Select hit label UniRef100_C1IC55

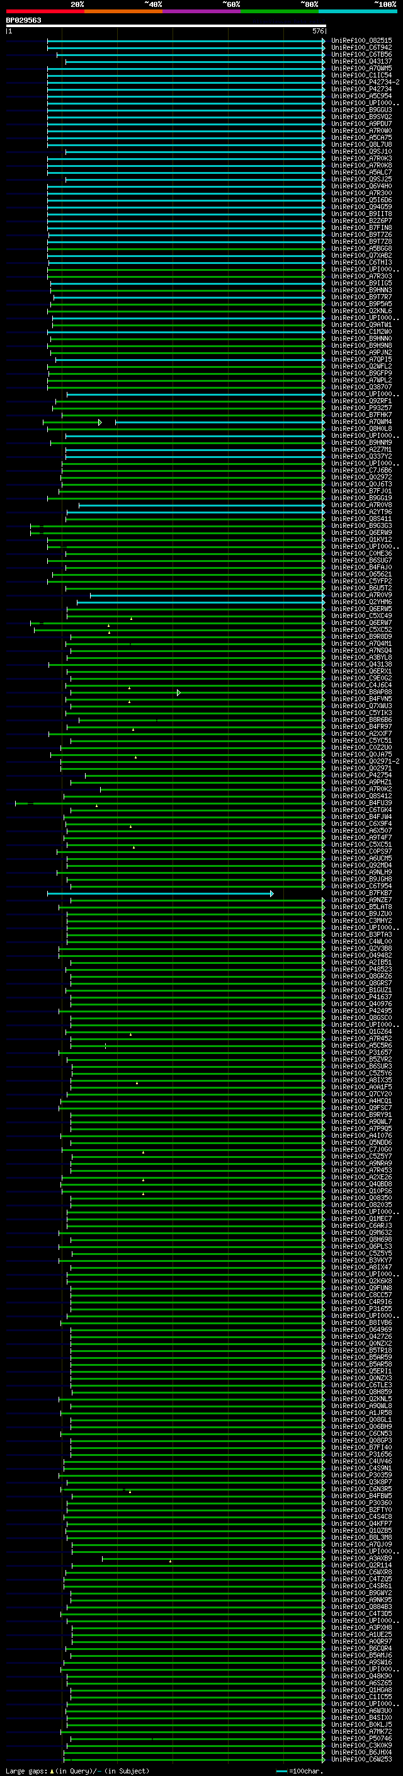pyautogui.click(x=361, y=1697)
